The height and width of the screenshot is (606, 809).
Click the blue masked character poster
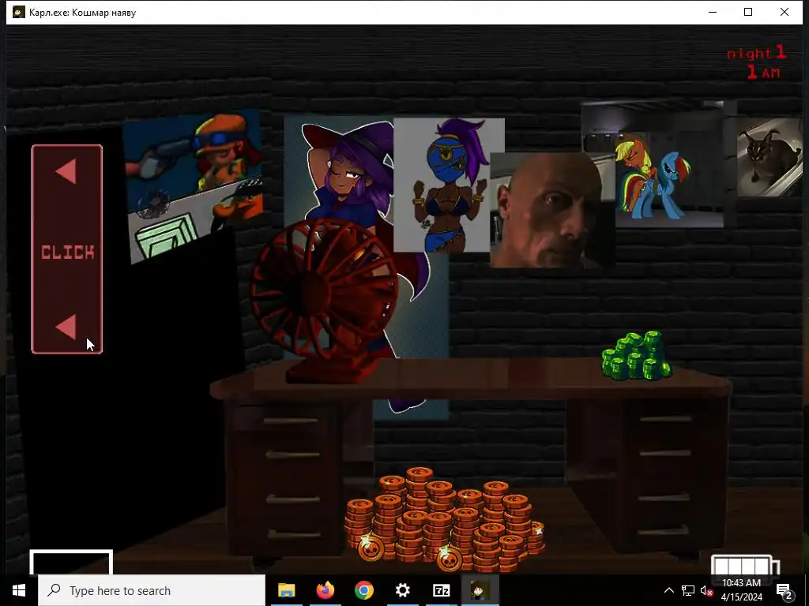[449, 185]
